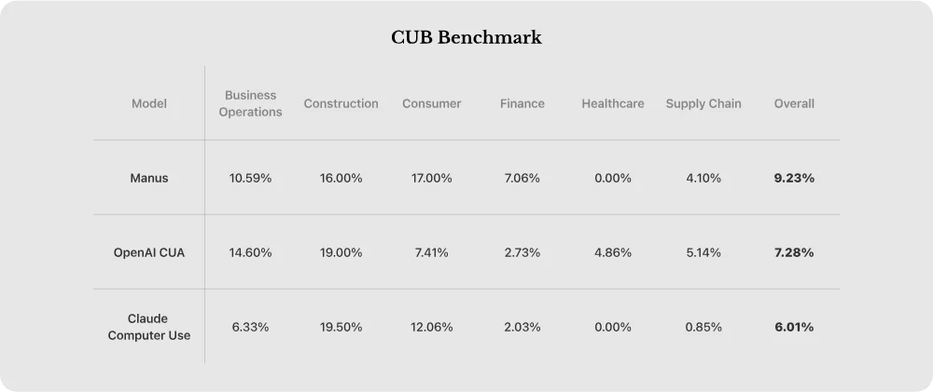This screenshot has height=392, width=933.
Task: Click the OpenAI CUA row label
Action: [149, 252]
